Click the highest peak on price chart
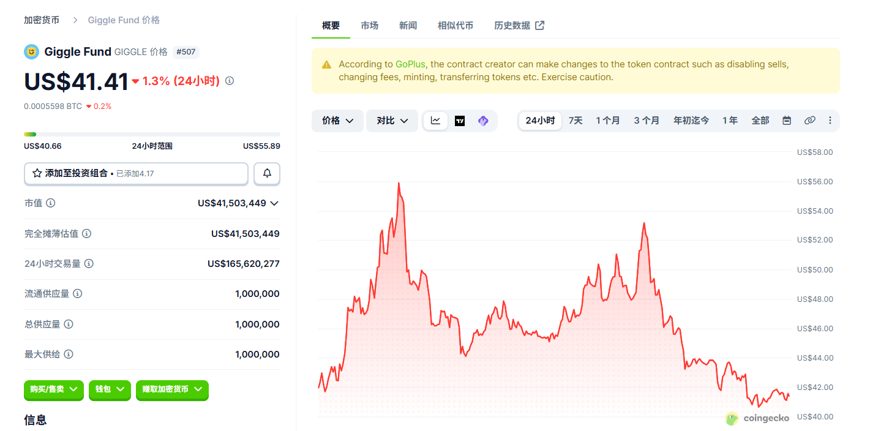Screen dimensions: 870x431 click(x=399, y=183)
